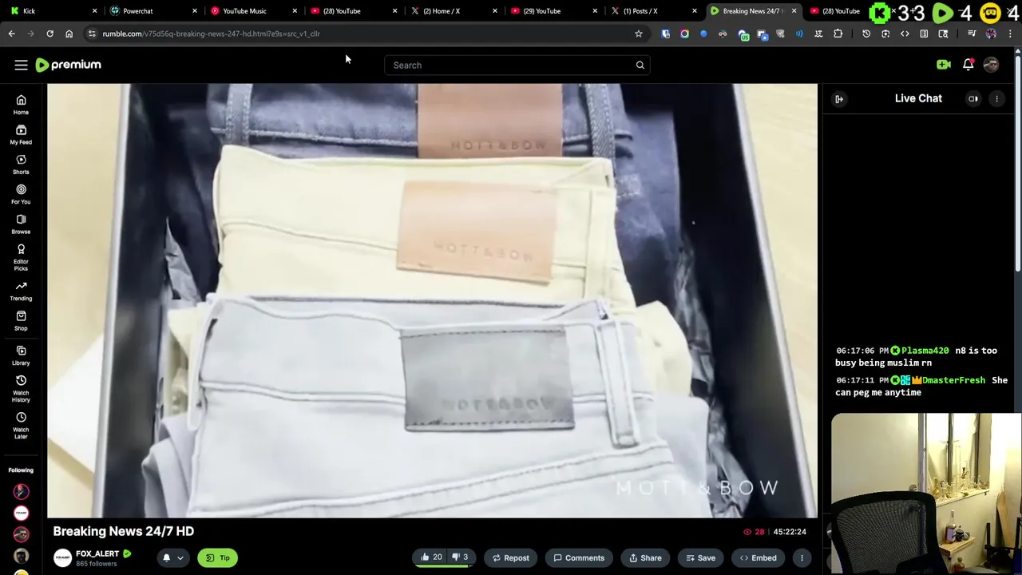1022x575 pixels.
Task: Click the browser address bar URL
Action: click(211, 34)
